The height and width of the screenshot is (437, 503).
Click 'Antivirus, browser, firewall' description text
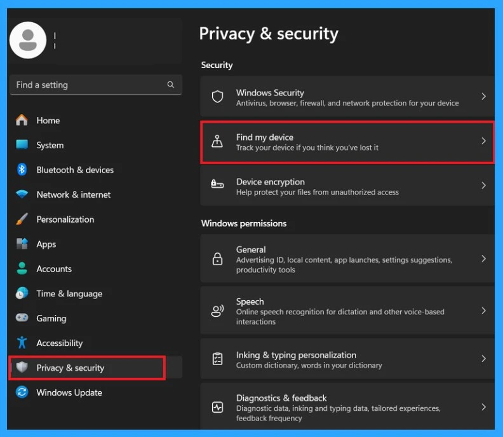click(x=347, y=103)
